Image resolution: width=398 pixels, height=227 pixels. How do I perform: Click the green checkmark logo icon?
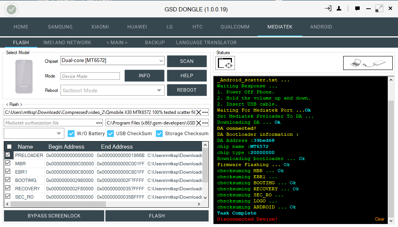pos(11,10)
